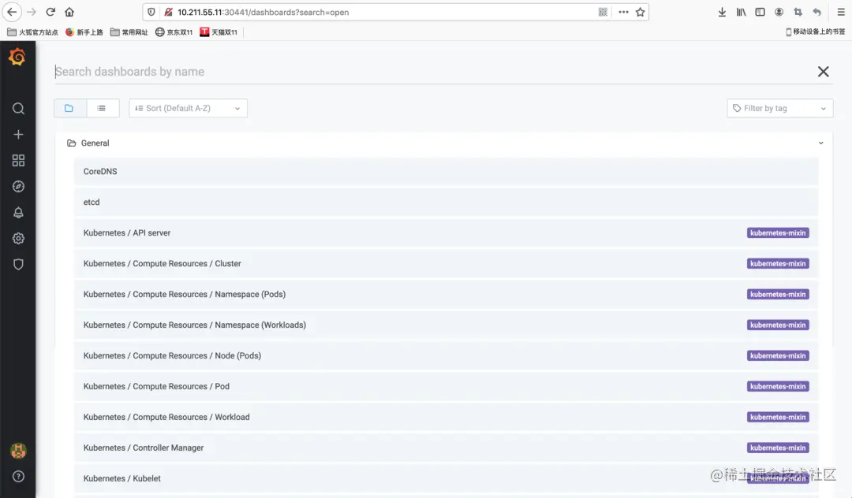Open the 移动设备上的书签 folder

(816, 32)
